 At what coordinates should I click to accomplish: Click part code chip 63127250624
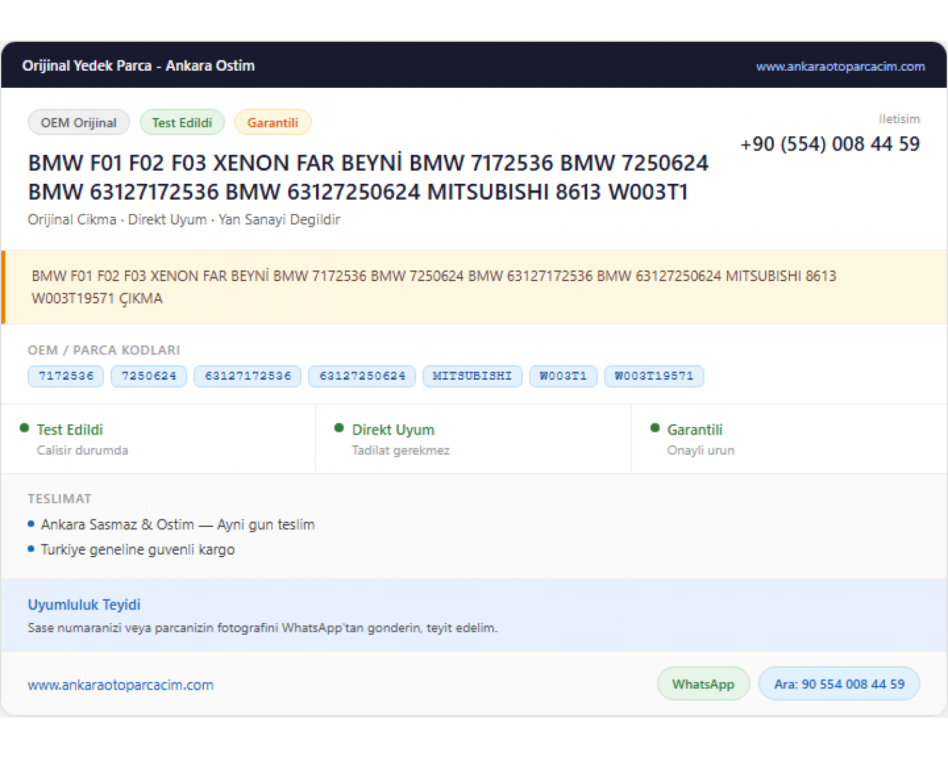coord(362,376)
